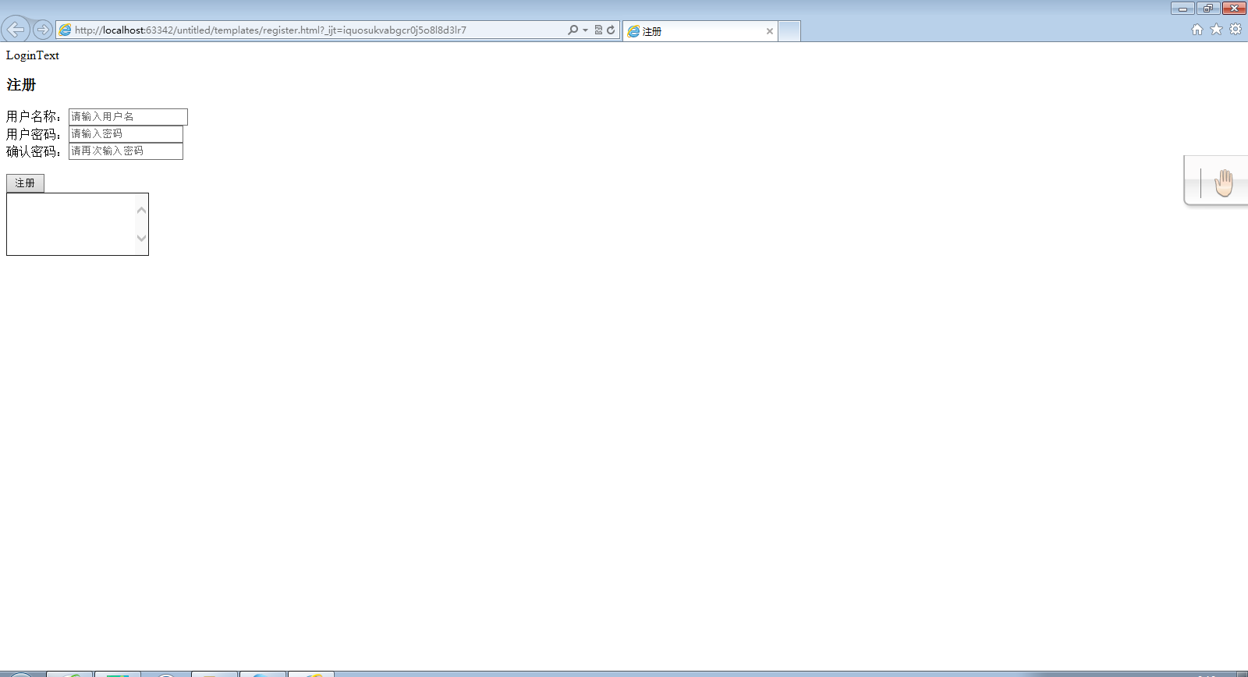Open the address bar dropdown arrow
This screenshot has width=1248, height=677.
pyautogui.click(x=585, y=30)
